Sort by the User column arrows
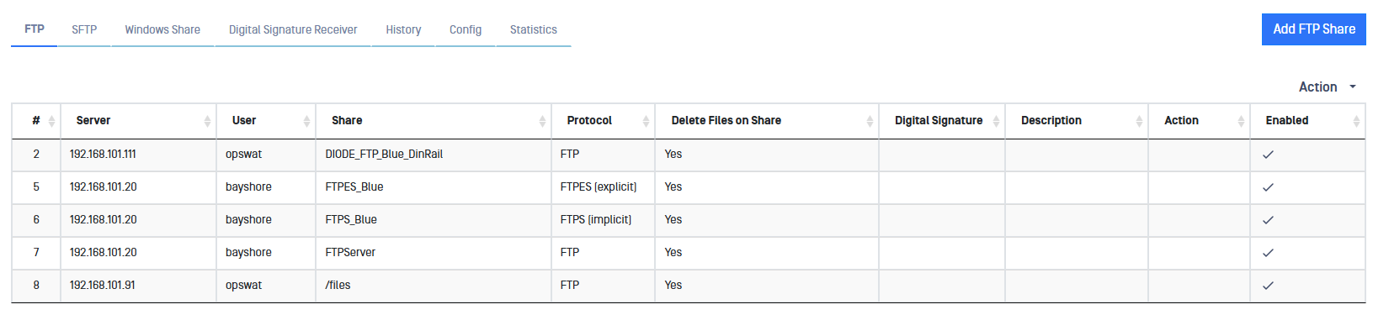The image size is (1373, 336). pos(306,121)
